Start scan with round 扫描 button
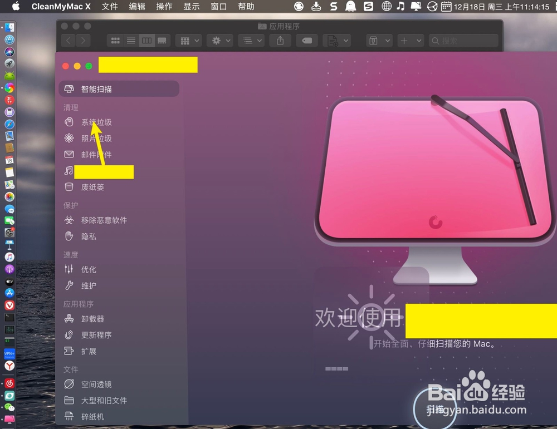 tap(435, 410)
